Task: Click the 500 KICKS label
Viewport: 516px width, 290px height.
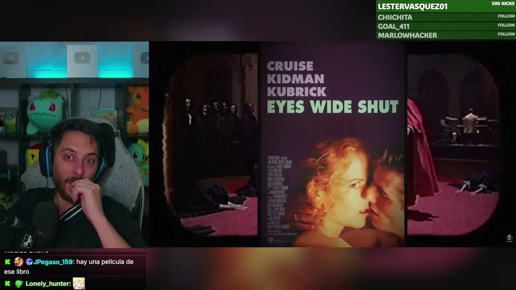Action: (x=503, y=4)
